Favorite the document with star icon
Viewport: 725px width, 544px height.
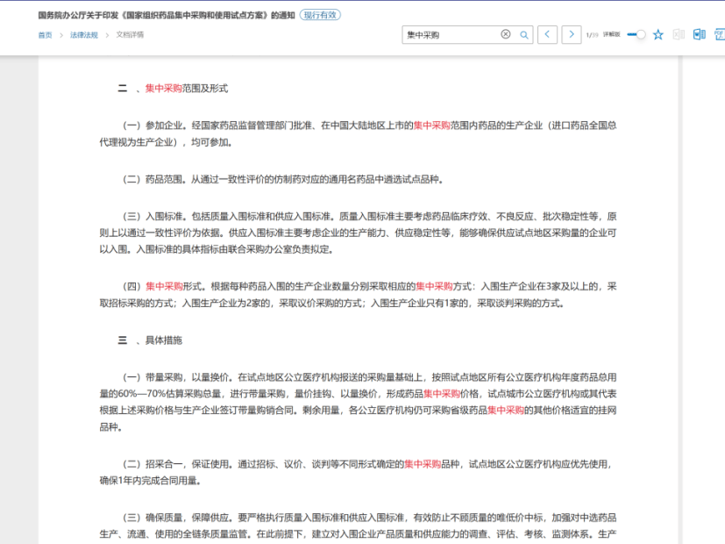pyautogui.click(x=658, y=35)
